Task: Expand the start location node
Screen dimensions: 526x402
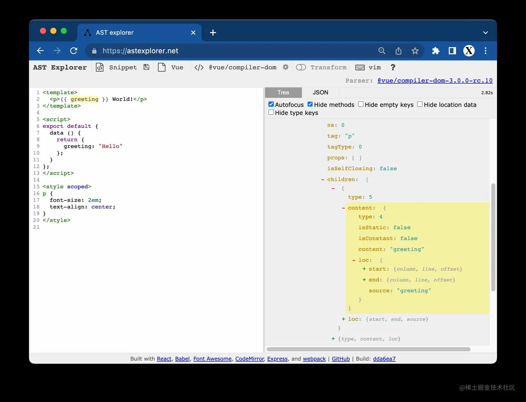Action: click(x=364, y=269)
